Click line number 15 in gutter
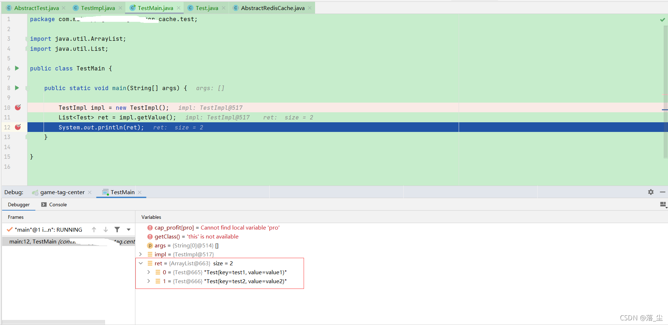Image resolution: width=668 pixels, height=325 pixels. [x=7, y=157]
